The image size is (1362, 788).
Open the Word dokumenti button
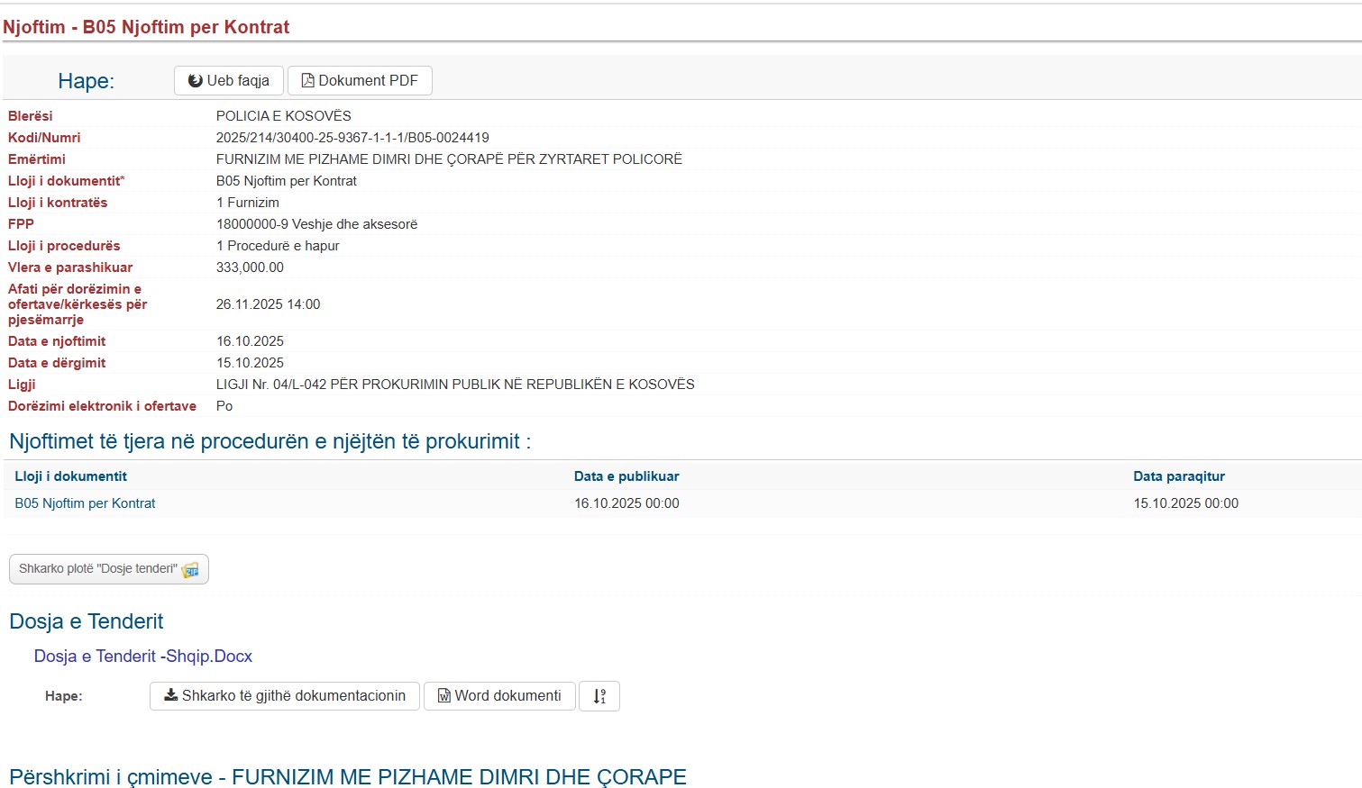(499, 696)
